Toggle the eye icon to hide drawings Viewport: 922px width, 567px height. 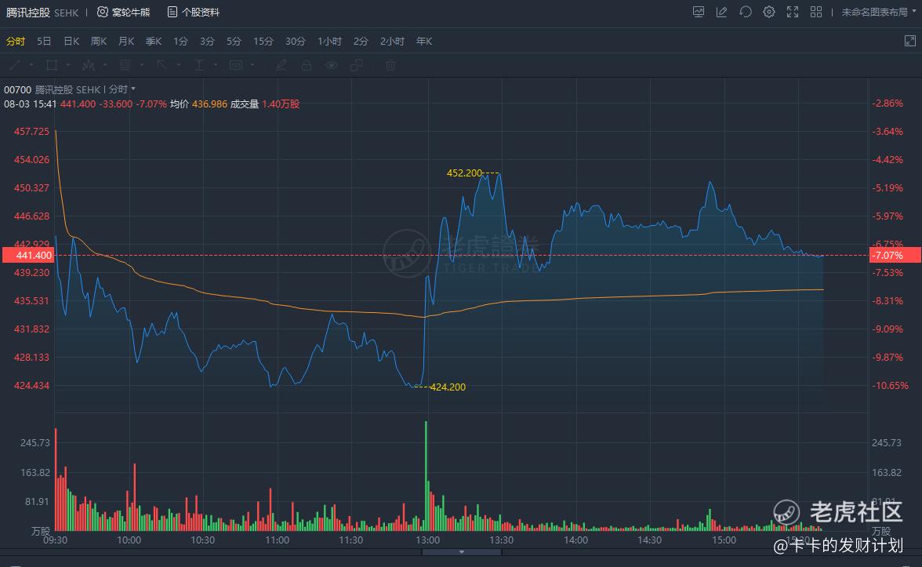[332, 65]
